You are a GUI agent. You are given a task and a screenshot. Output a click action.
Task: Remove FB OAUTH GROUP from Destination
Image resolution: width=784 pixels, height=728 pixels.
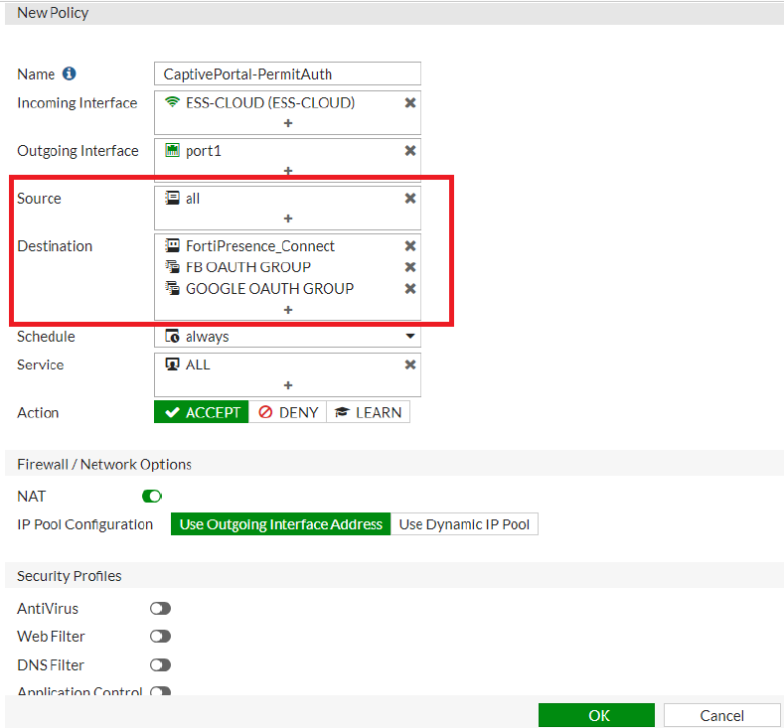click(409, 267)
